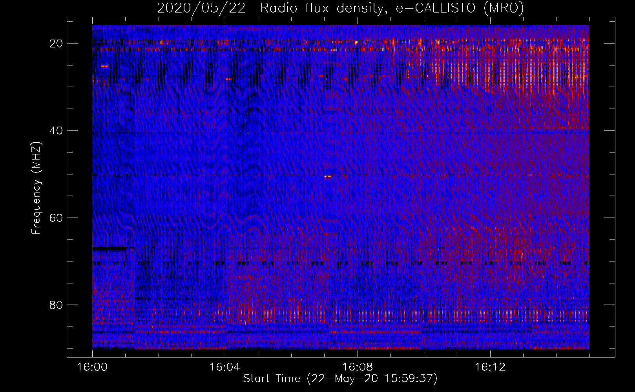This screenshot has width=635, height=392.
Task: Click the time tick label '16:12'
Action: (490, 367)
